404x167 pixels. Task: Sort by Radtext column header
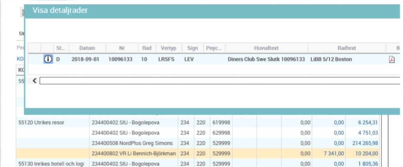pyautogui.click(x=347, y=48)
